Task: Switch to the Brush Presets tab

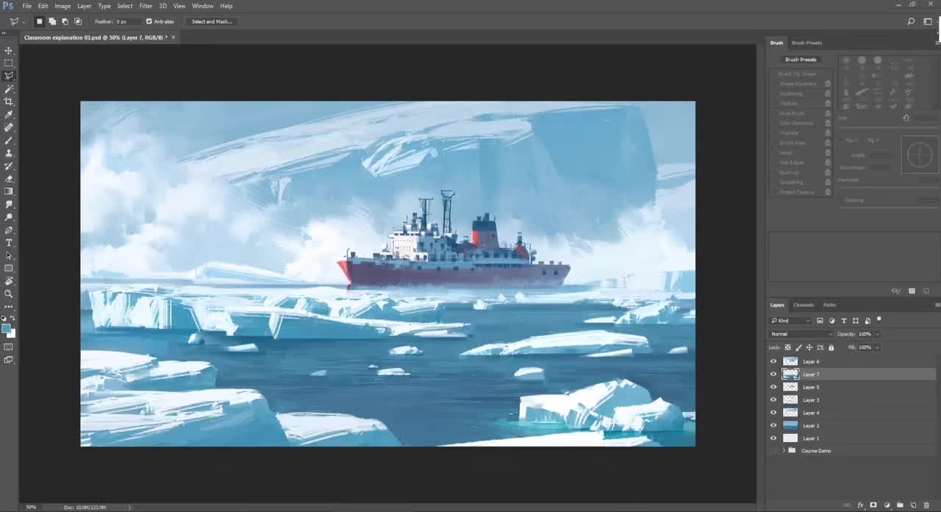Action: point(806,43)
